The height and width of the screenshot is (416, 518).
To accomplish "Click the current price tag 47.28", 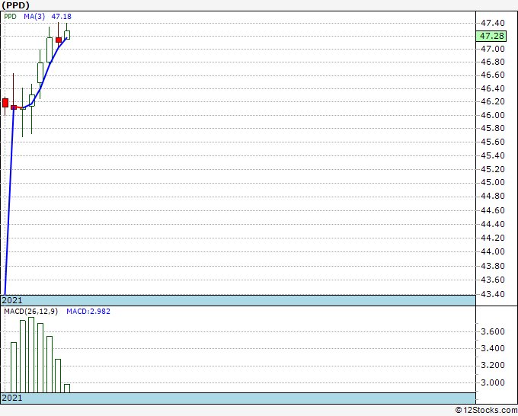I will (x=492, y=36).
